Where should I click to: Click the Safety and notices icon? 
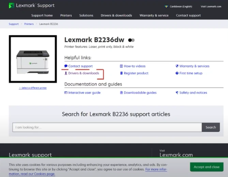(177, 93)
